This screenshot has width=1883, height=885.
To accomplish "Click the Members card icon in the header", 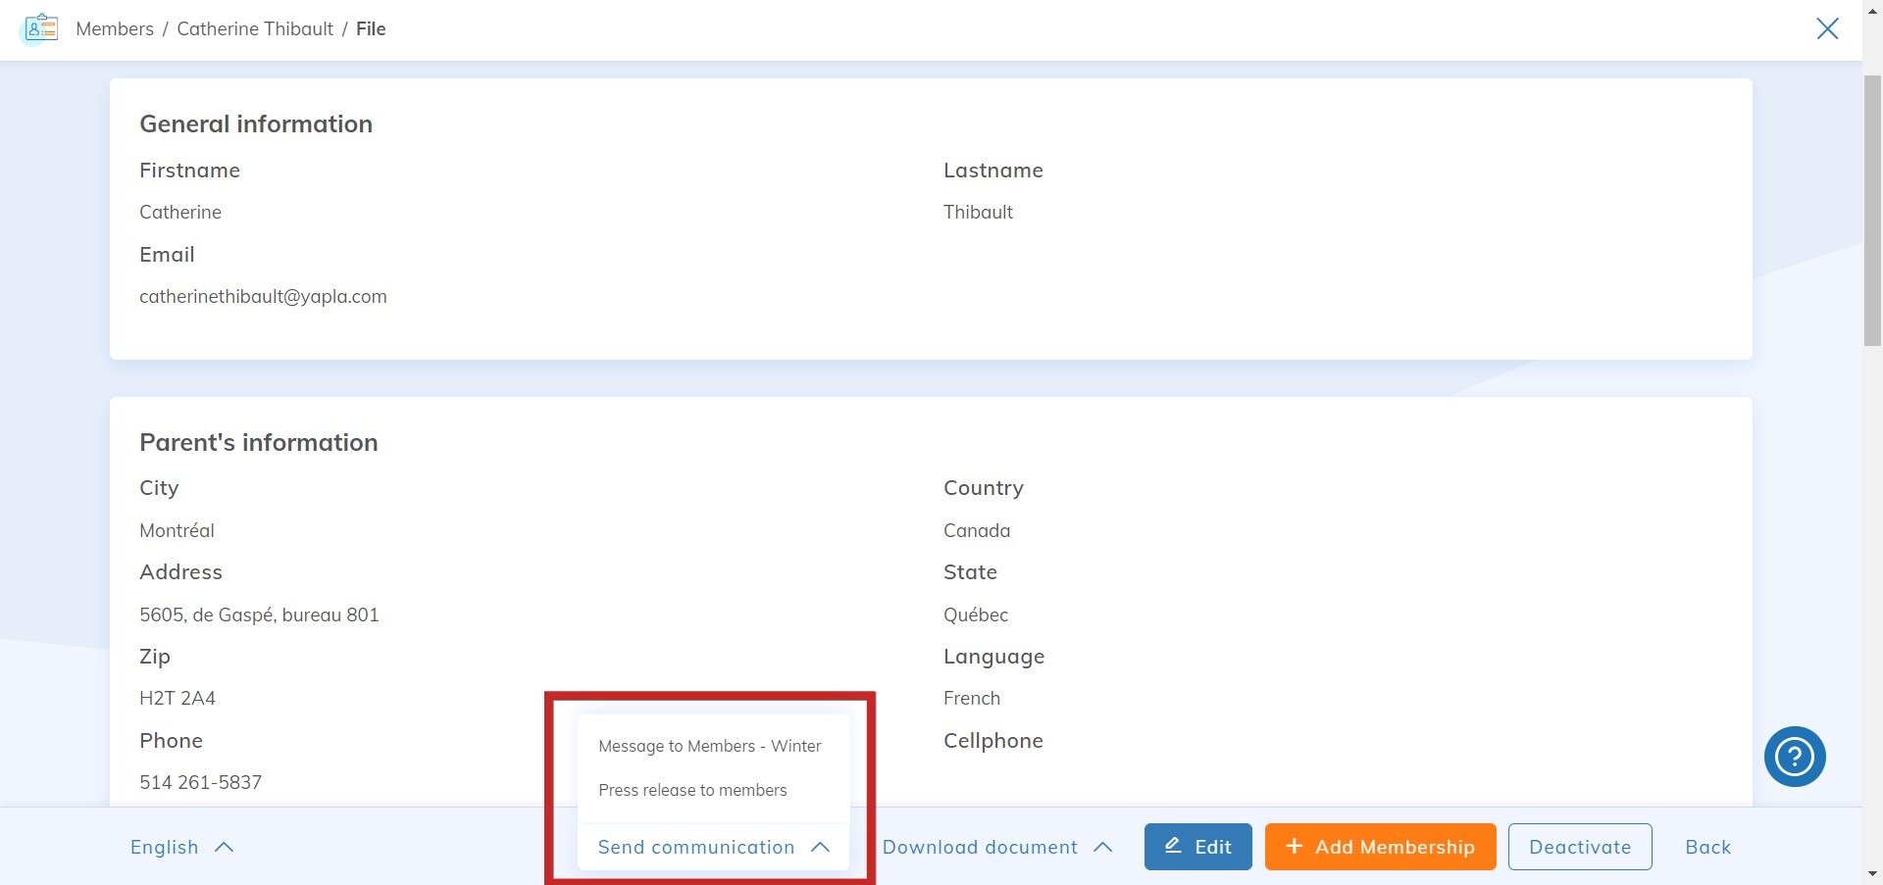I will pos(40,27).
